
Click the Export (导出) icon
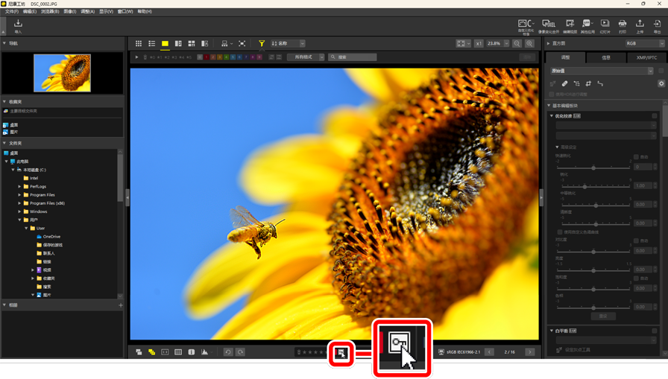(x=657, y=26)
